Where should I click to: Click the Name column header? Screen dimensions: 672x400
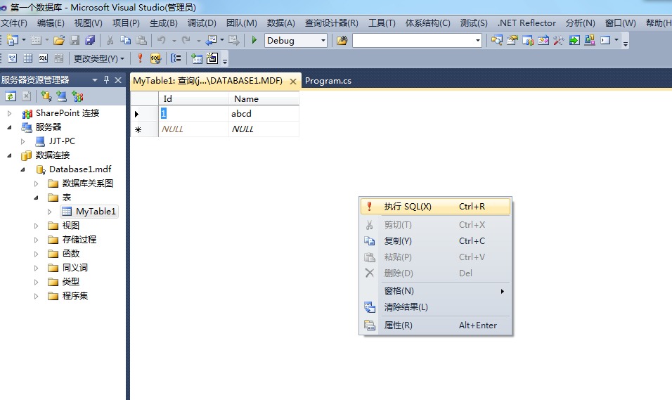(264, 98)
